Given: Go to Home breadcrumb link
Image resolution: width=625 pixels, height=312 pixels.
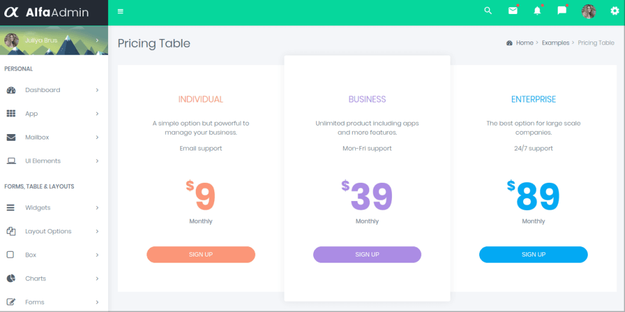Looking at the screenshot, I should [x=524, y=43].
